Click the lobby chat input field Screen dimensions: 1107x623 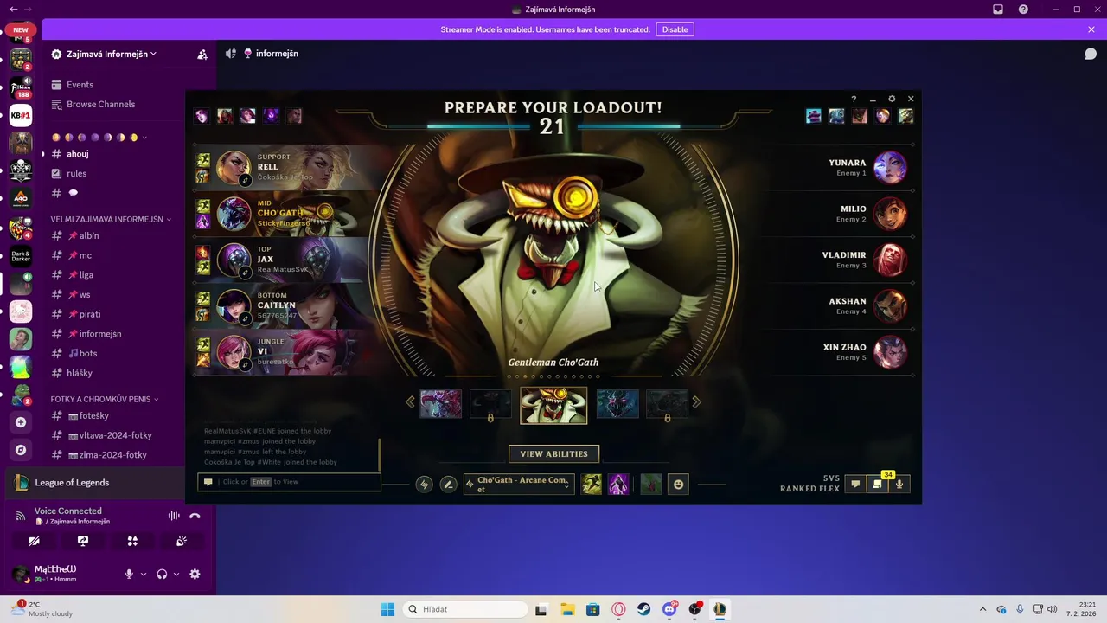coord(290,482)
